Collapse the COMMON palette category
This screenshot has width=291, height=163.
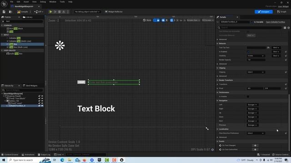click(2, 25)
